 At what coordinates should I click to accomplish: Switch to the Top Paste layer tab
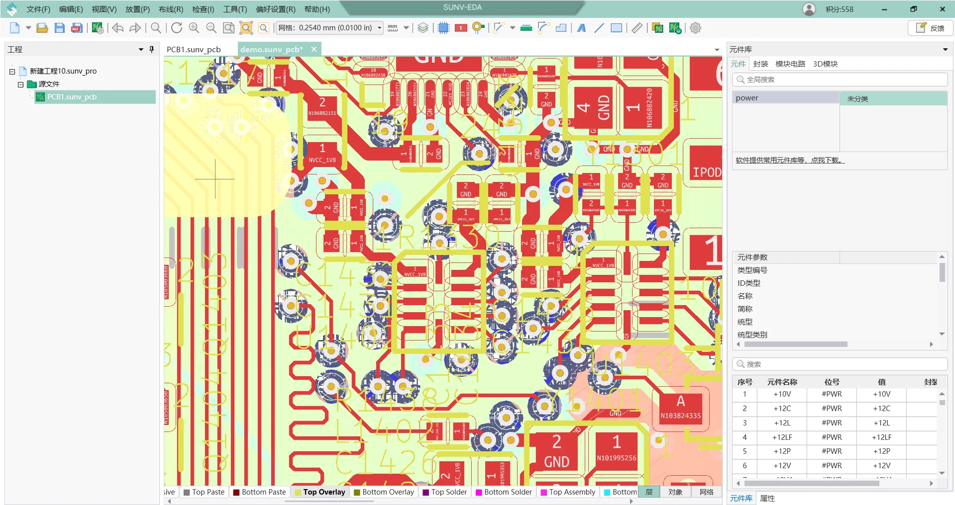pyautogui.click(x=208, y=492)
